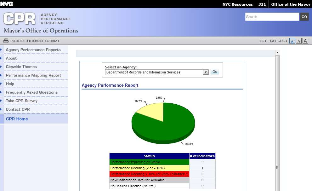
Task: Open NYC Resources in the top bar
Action: click(x=238, y=4)
